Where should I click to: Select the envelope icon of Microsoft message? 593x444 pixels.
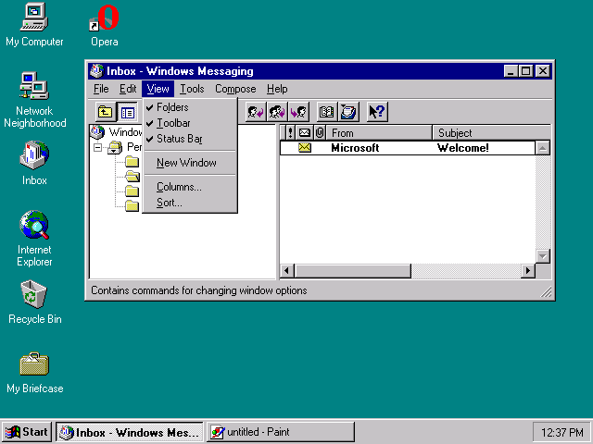pos(305,148)
